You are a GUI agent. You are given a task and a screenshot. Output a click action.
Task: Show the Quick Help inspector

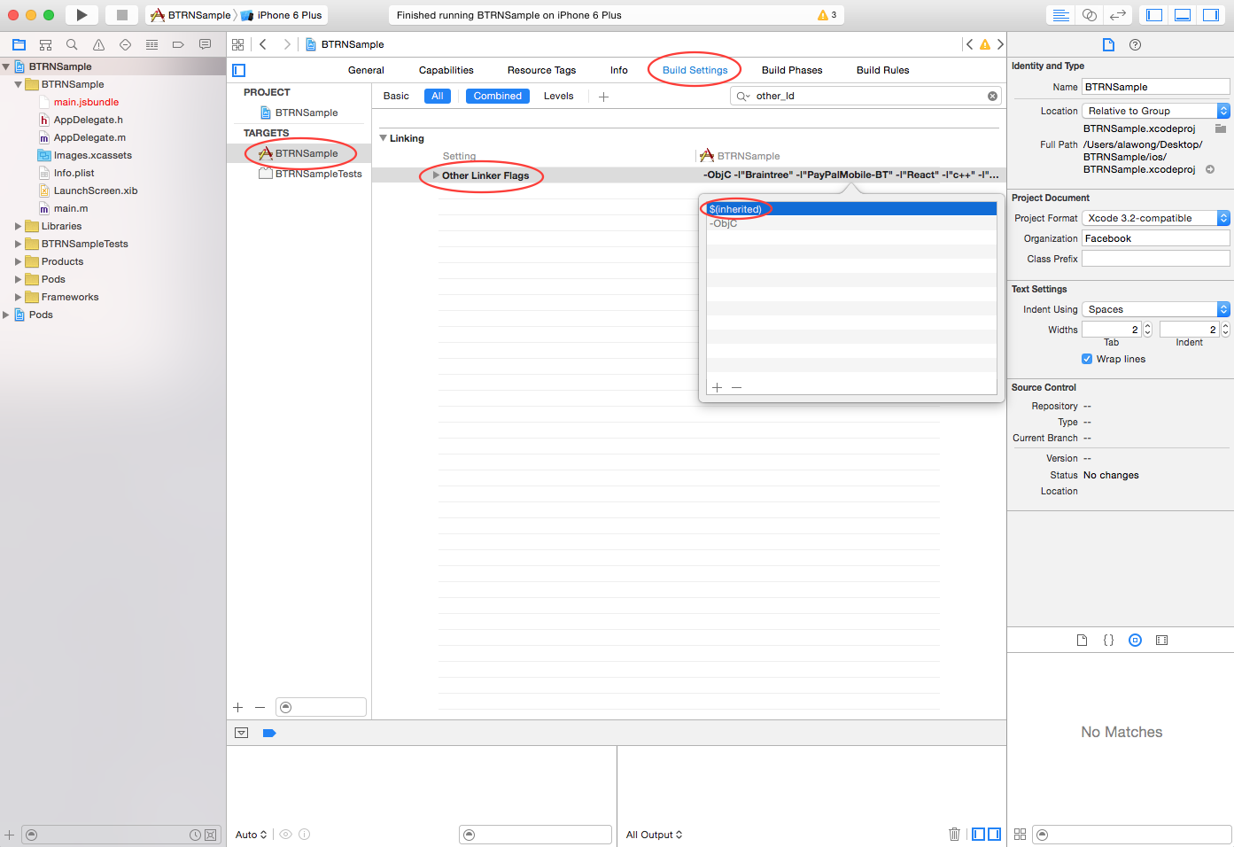point(1135,44)
